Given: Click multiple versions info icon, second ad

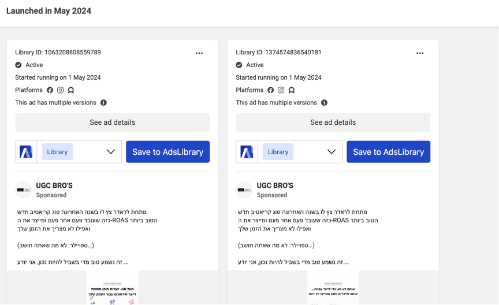Looking at the screenshot, I should pos(325,103).
